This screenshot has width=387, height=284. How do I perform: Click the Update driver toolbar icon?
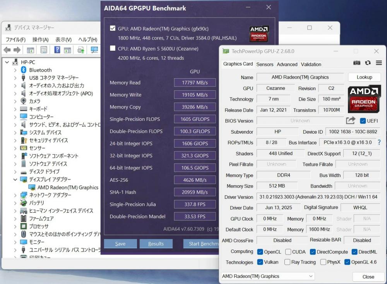(80, 50)
